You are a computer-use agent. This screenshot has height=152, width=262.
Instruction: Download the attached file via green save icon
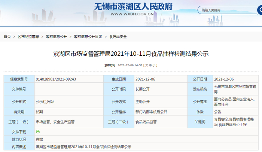(38, 132)
